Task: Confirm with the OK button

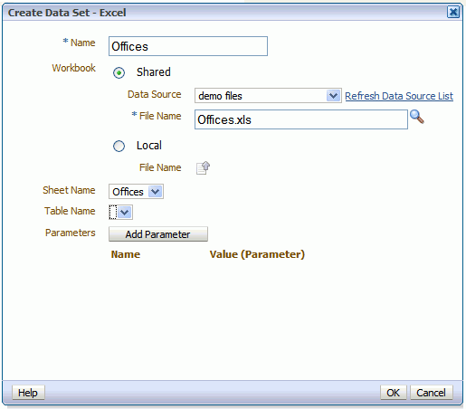Action: (x=394, y=393)
